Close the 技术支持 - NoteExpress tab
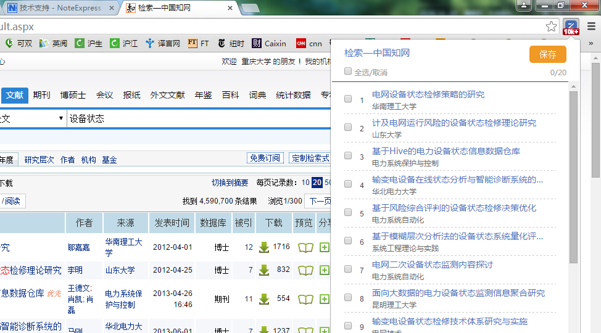 (112, 7)
